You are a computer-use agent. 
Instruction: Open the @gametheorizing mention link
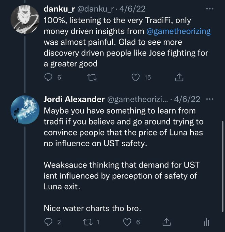coord(178,32)
